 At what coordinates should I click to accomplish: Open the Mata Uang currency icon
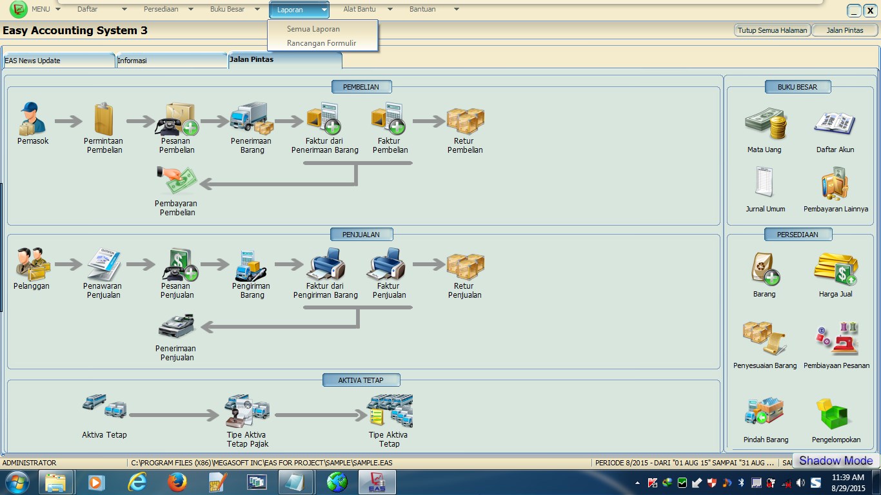point(766,124)
